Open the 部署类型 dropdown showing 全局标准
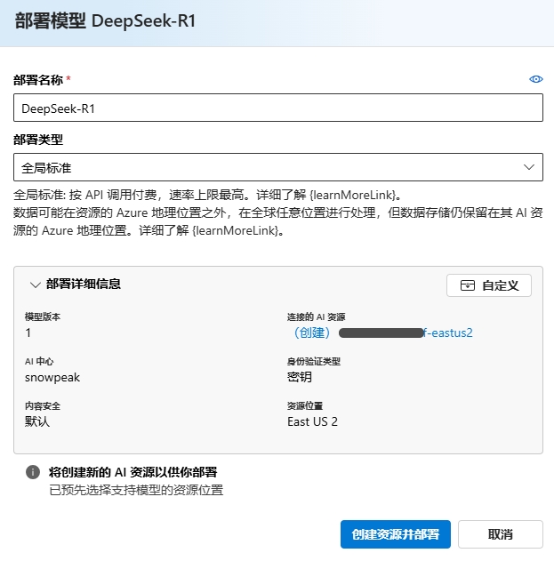The width and height of the screenshot is (554, 561). (278, 167)
